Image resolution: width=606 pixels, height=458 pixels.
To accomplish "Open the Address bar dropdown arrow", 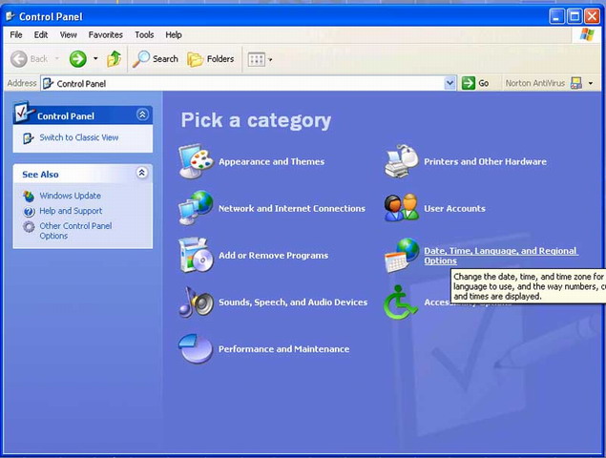I will (450, 83).
